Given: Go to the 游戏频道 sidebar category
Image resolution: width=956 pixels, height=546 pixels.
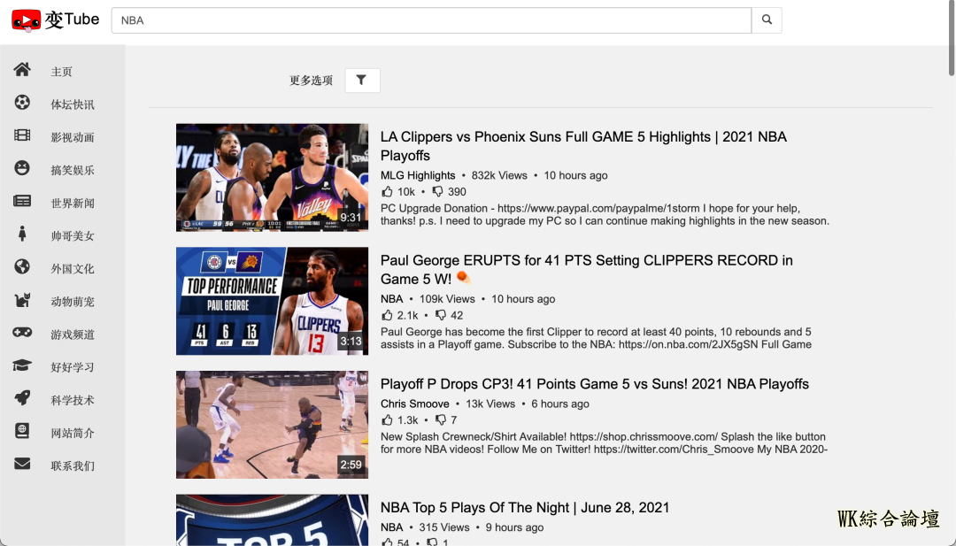Looking at the screenshot, I should coord(73,335).
